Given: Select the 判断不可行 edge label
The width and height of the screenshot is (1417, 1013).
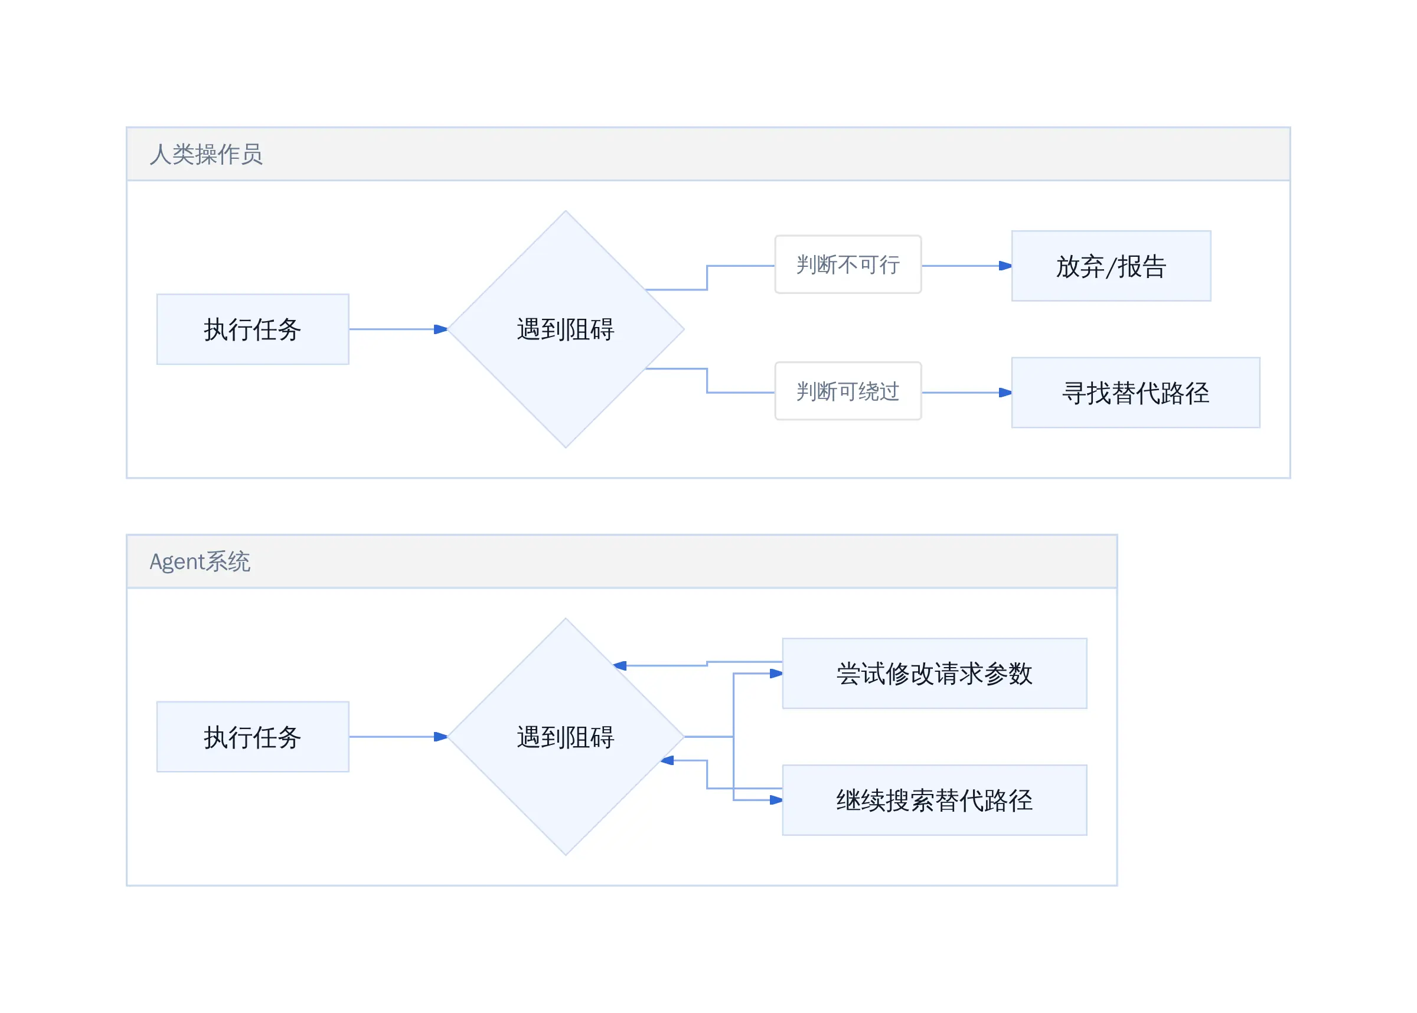Looking at the screenshot, I should 848,264.
